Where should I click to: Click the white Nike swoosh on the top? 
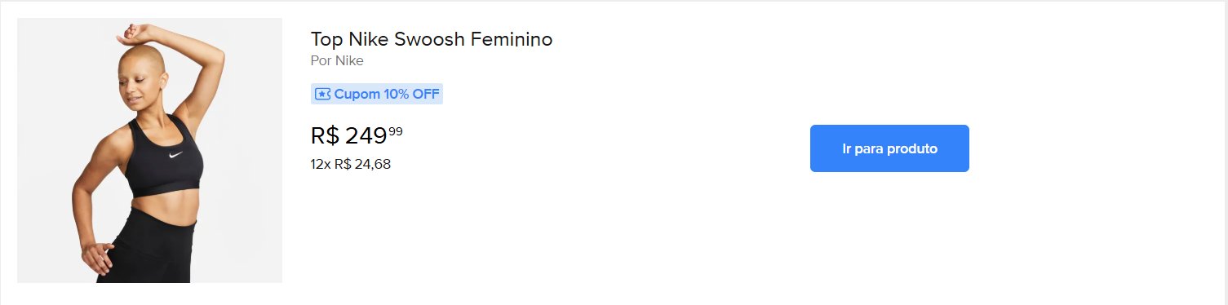175,154
